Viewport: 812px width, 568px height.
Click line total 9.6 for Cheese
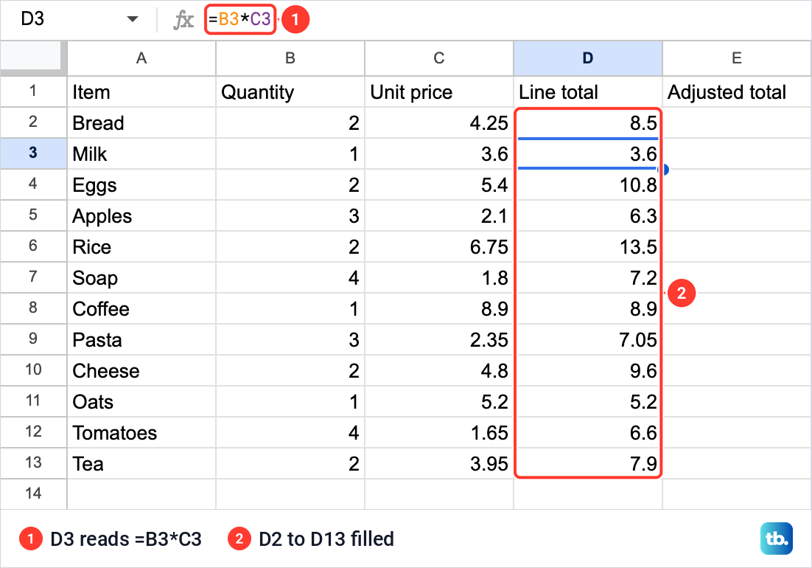588,370
